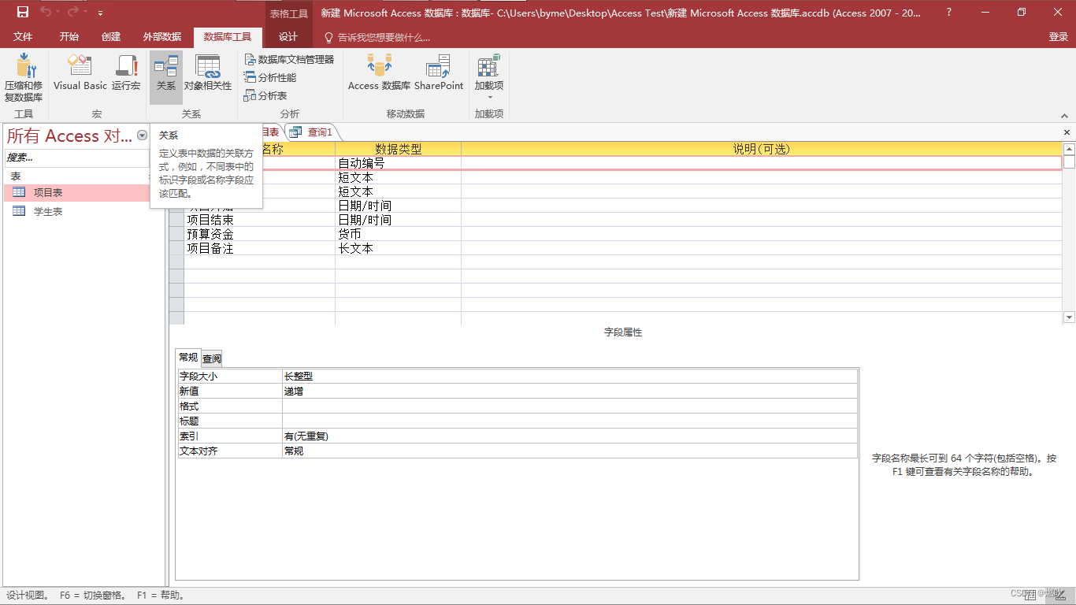Click the 日期/时间 cell in 项目结束 row

pyautogui.click(x=398, y=220)
